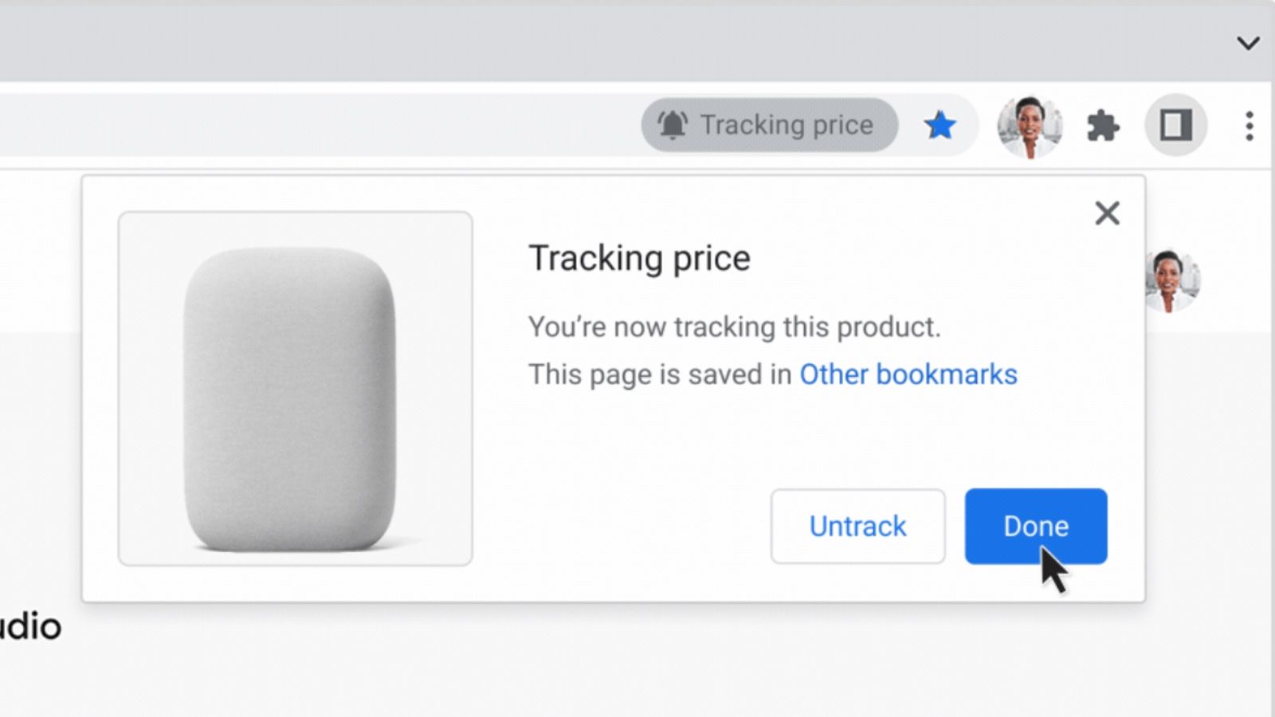Click the profile avatar in the toolbar
This screenshot has width=1275, height=717.
tap(1030, 125)
